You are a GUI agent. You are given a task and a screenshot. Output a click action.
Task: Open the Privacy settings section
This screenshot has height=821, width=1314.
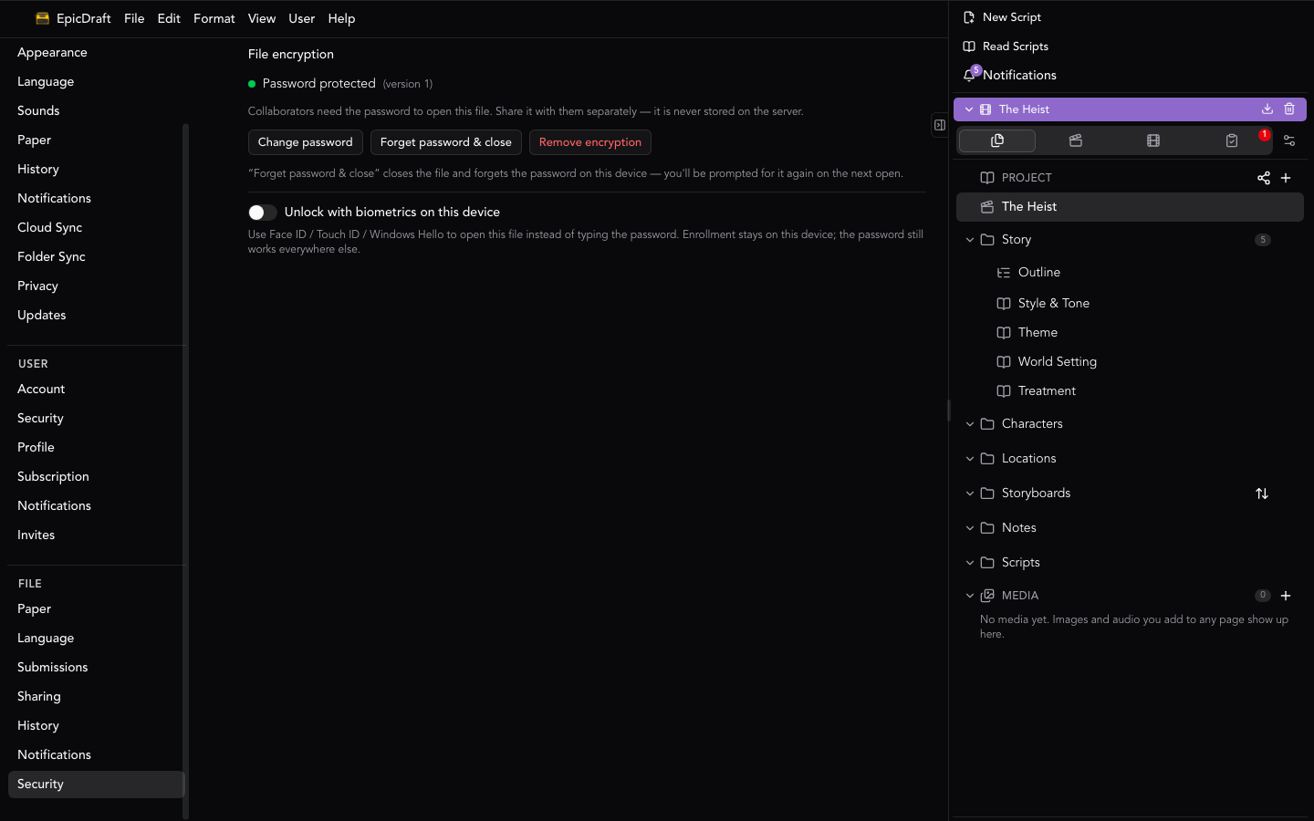(37, 286)
